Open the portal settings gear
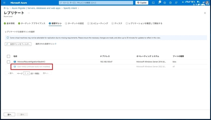The height and width of the screenshot is (120, 211). point(165,3)
